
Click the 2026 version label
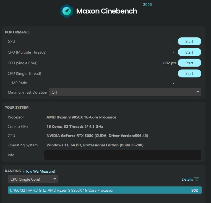tap(147, 5)
